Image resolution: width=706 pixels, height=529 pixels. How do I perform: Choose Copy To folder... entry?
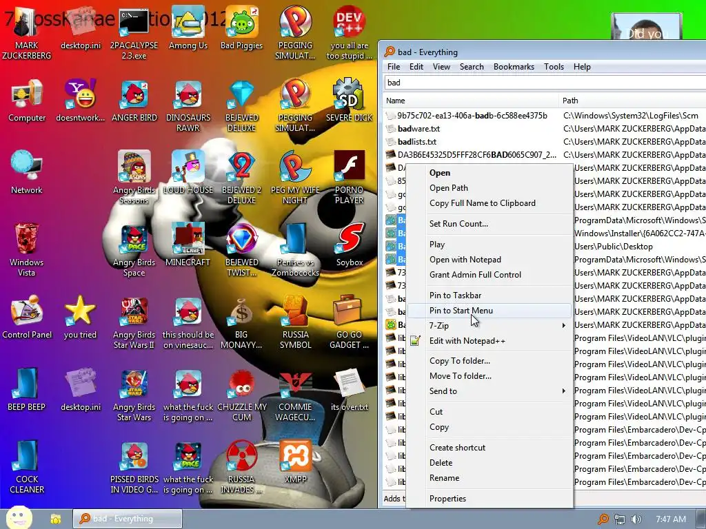click(490, 361)
